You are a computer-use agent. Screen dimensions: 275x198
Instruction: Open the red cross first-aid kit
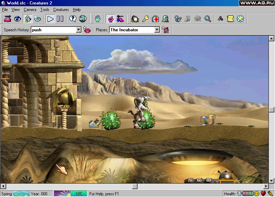[155, 19]
